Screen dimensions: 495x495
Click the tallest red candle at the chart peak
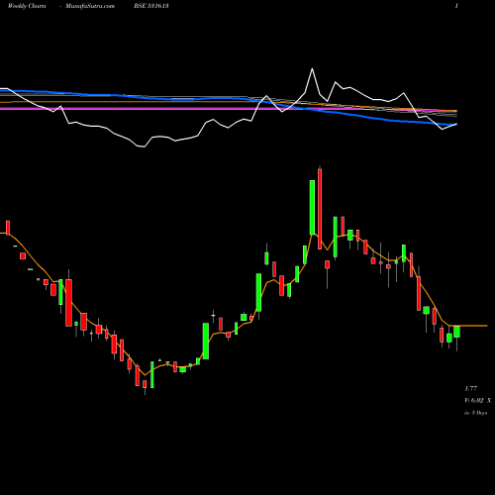[320, 209]
